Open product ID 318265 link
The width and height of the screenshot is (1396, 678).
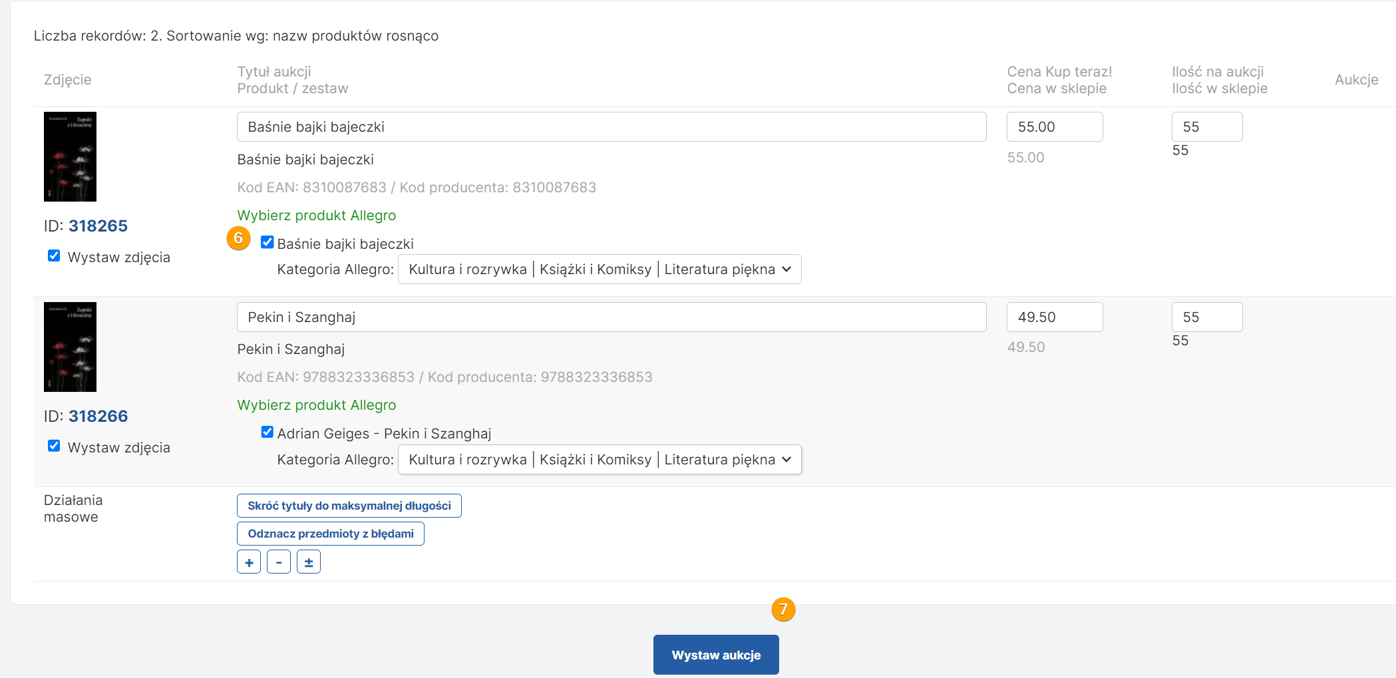pyautogui.click(x=98, y=226)
